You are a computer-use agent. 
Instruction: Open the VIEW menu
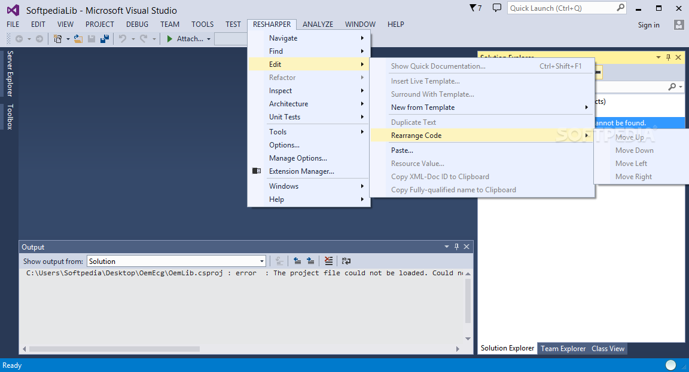pyautogui.click(x=65, y=24)
